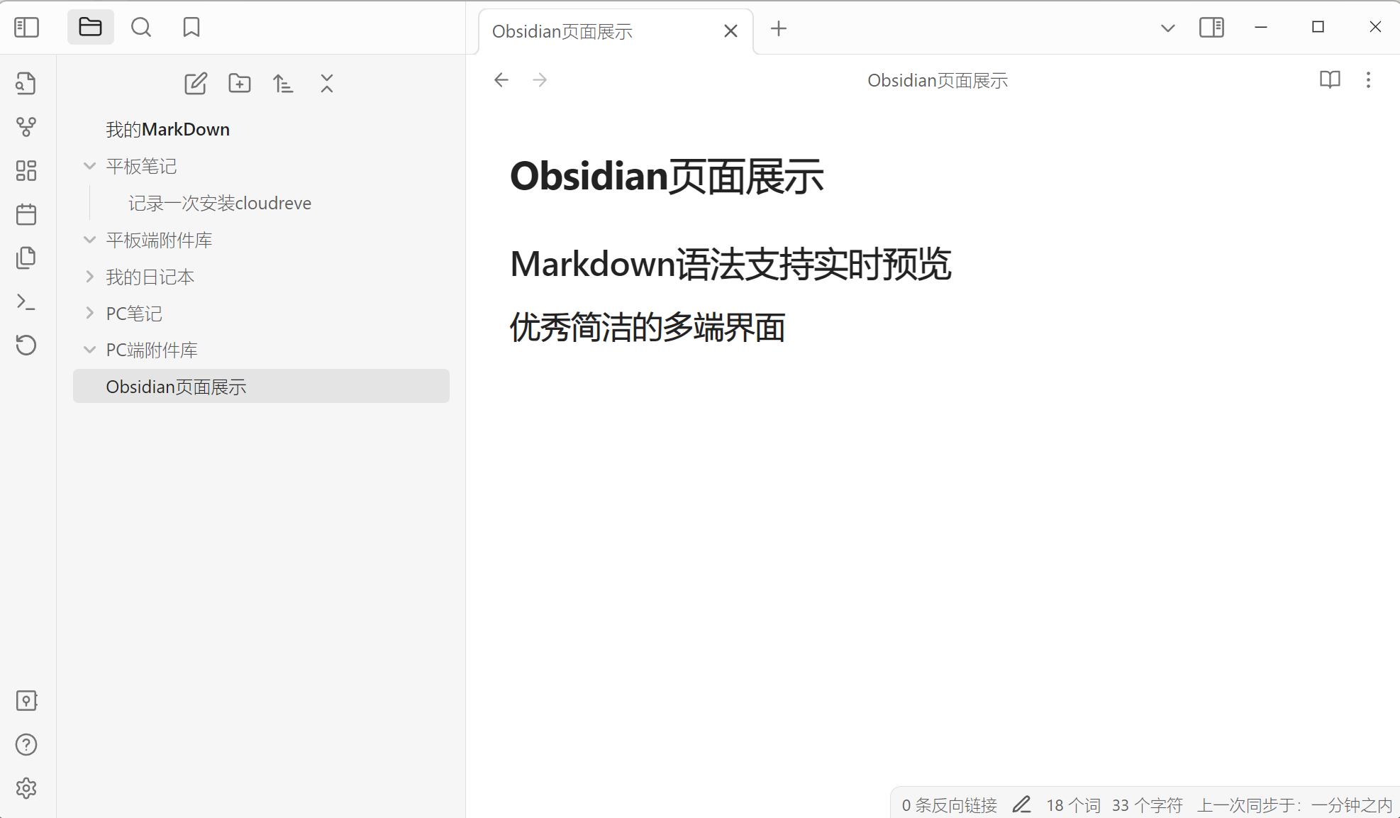This screenshot has height=818, width=1400.
Task: Select the 平板端附件库 folder name
Action: click(x=160, y=240)
